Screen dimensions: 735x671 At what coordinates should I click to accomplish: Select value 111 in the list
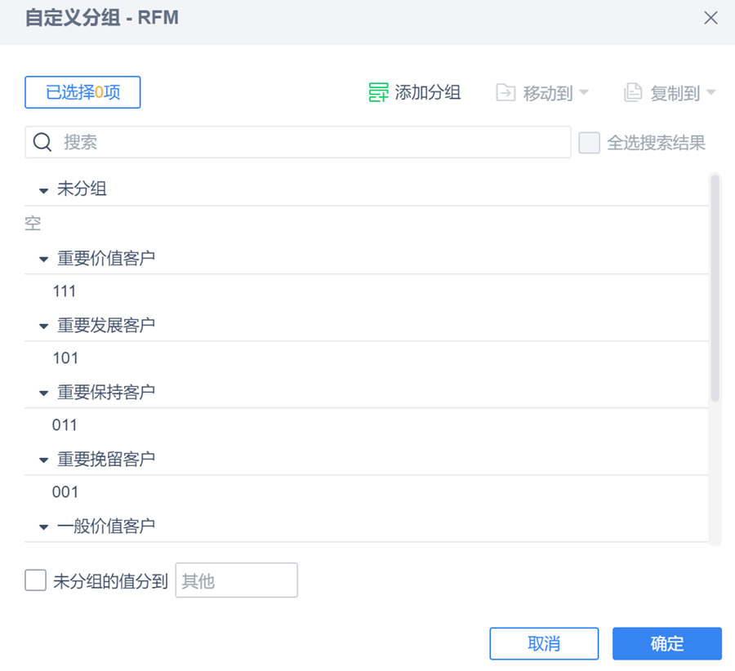pos(65,291)
